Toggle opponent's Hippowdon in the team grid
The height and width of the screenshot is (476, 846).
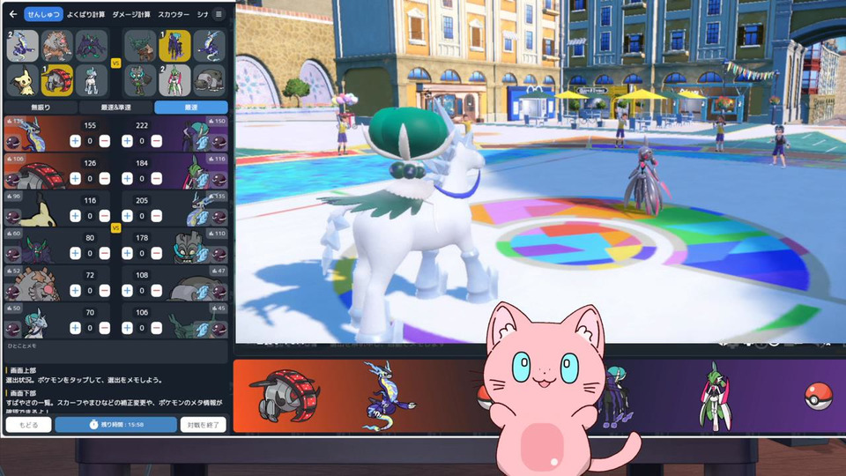[x=210, y=80]
